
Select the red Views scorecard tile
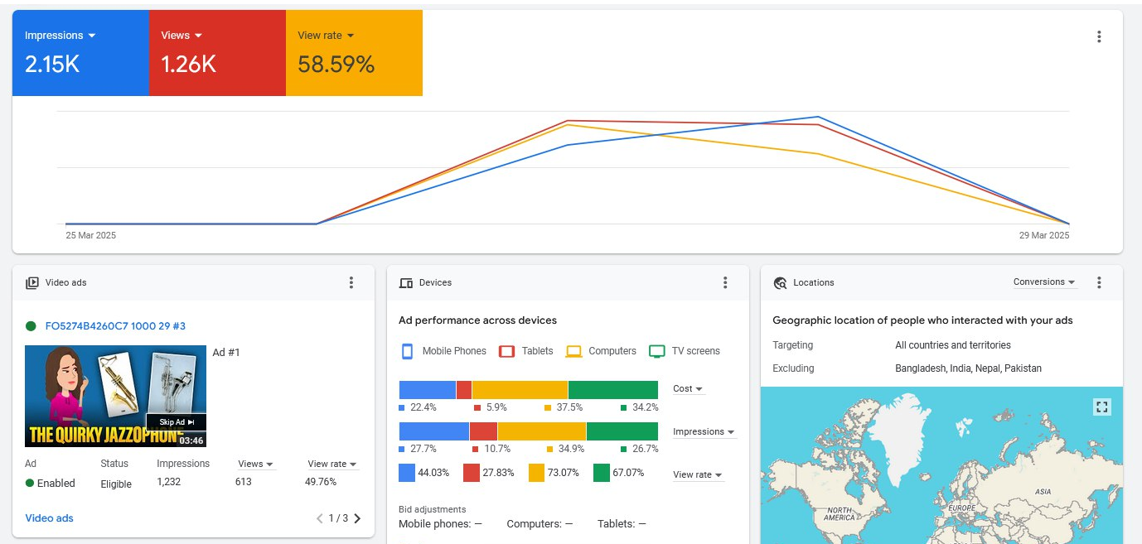pyautogui.click(x=217, y=53)
